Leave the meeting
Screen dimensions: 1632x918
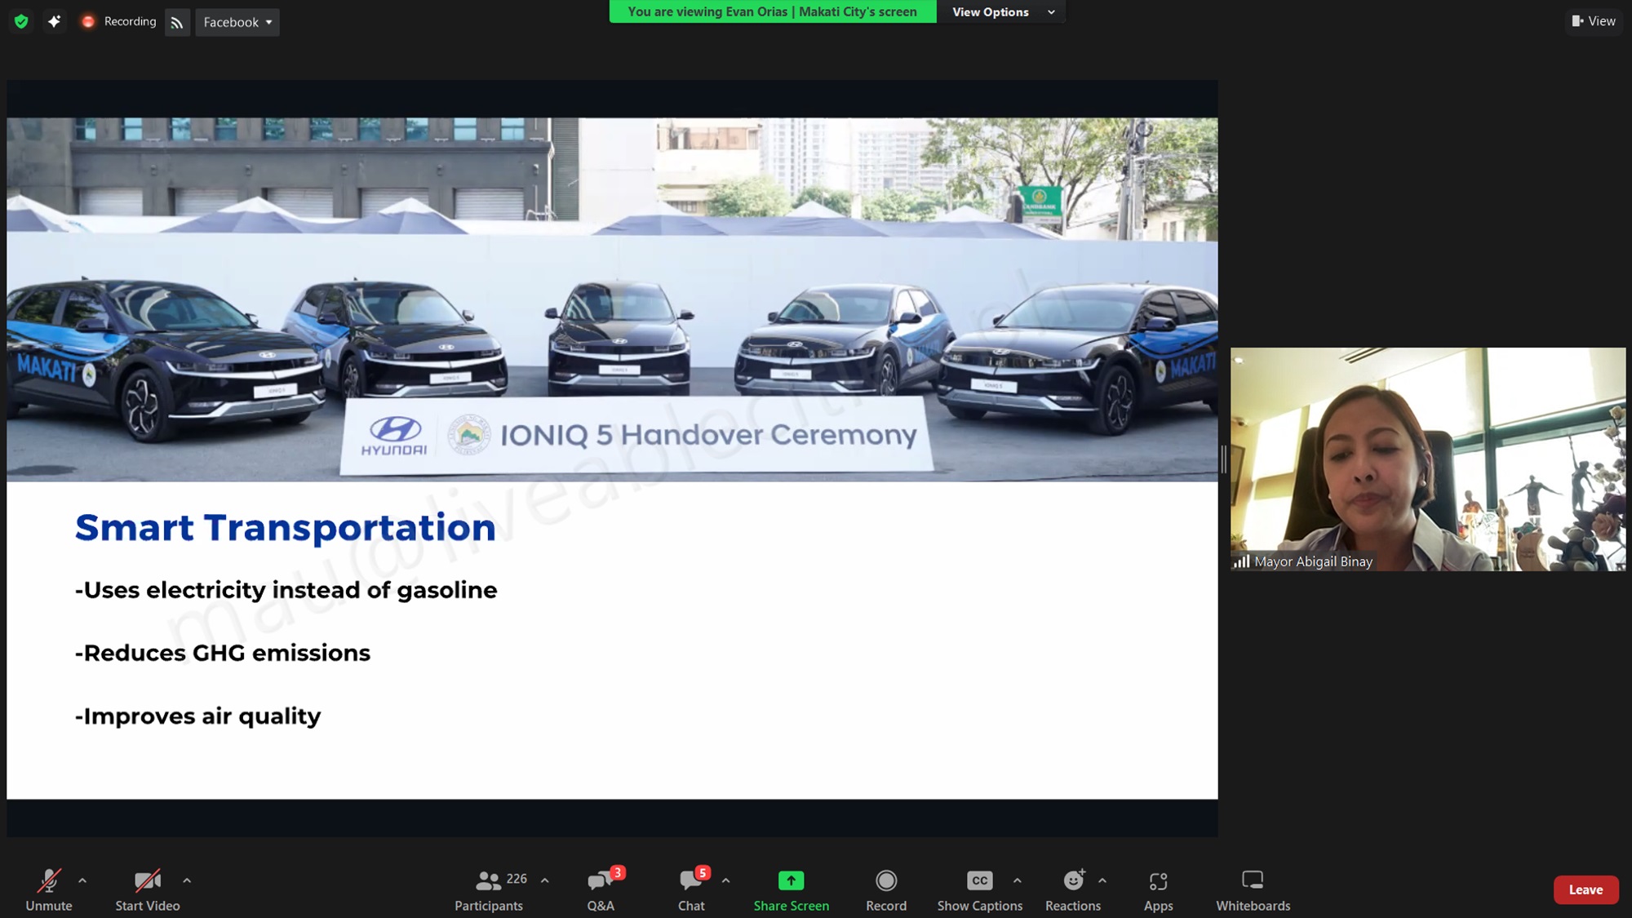tap(1586, 889)
